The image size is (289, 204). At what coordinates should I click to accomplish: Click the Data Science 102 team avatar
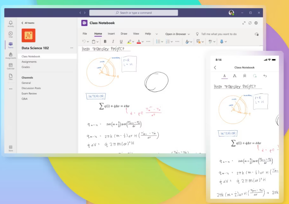[x=29, y=35]
